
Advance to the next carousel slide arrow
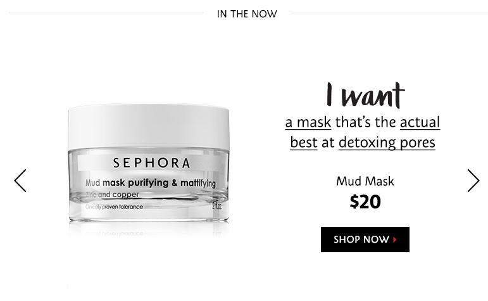click(x=473, y=181)
